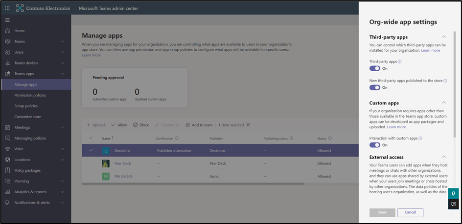The height and width of the screenshot is (224, 462).
Task: Expand the Teams menu chevron
Action: click(x=63, y=41)
